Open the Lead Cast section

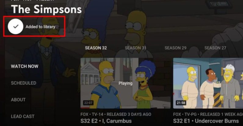23,117
